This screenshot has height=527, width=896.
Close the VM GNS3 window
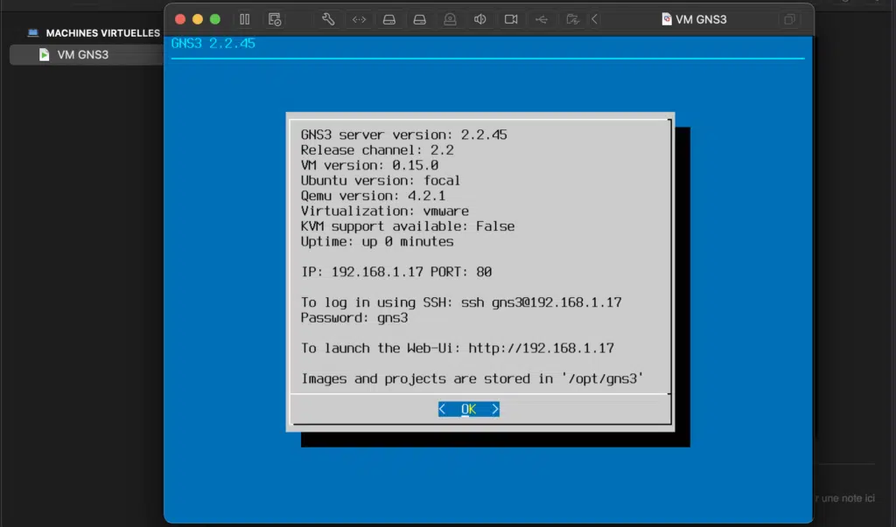click(x=180, y=19)
